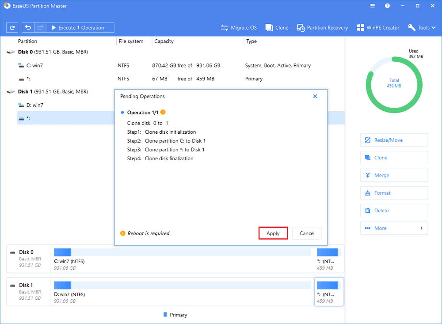Close Pending Operations dialog with X
Viewport: 442px width, 324px height.
coord(315,96)
